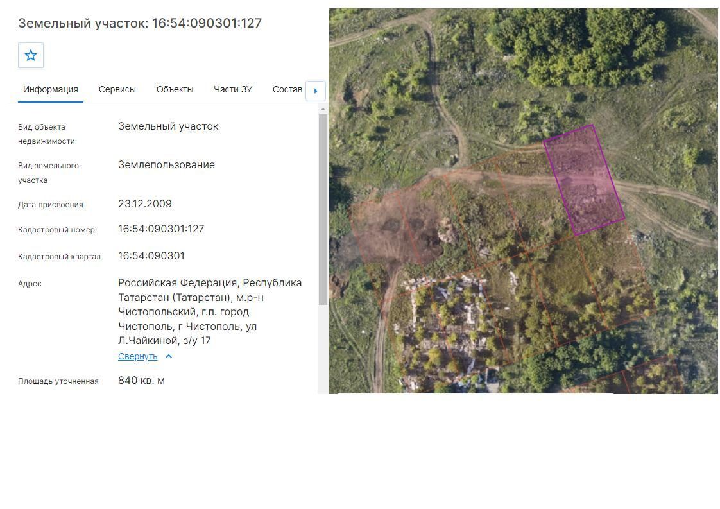This screenshot has height=509, width=720.
Task: Click the address text starting Российская Федерация
Action: pos(210,311)
